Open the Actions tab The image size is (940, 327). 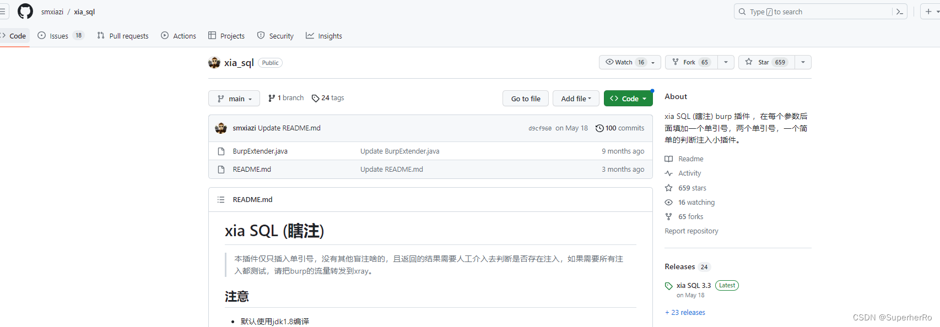click(x=179, y=36)
